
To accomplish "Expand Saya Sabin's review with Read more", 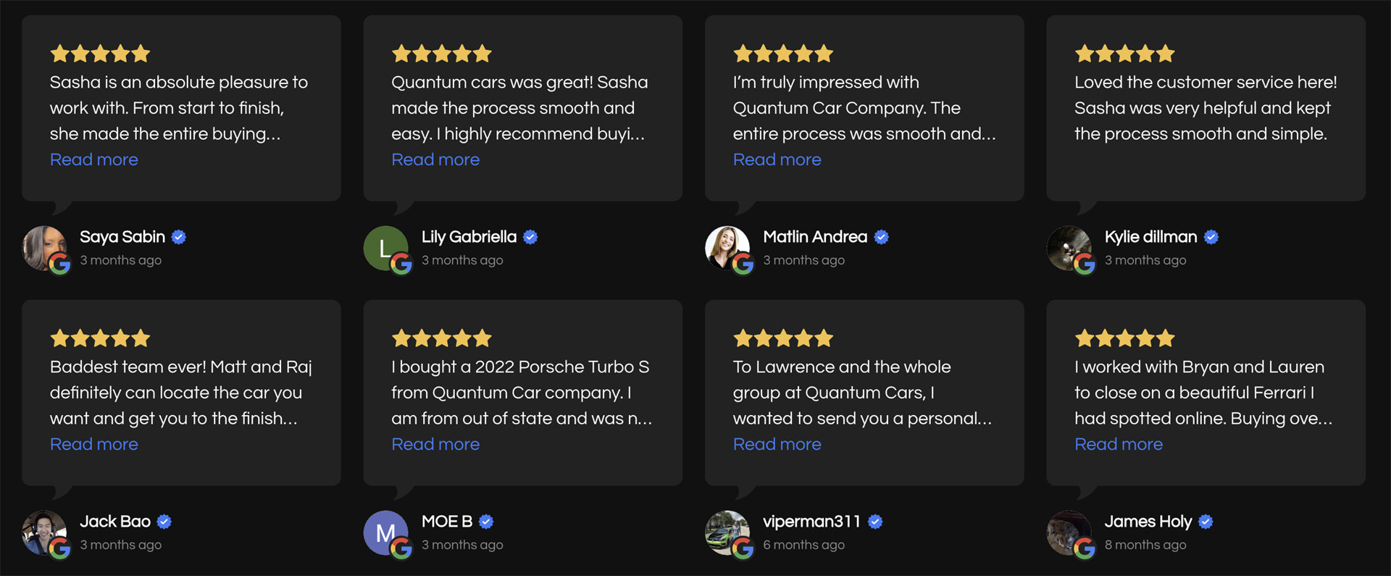I will [x=93, y=160].
